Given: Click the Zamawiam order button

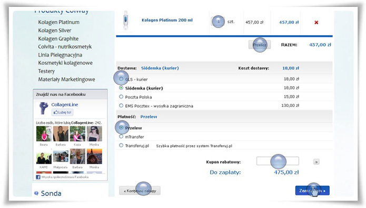Looking at the screenshot, I should coord(312,191).
